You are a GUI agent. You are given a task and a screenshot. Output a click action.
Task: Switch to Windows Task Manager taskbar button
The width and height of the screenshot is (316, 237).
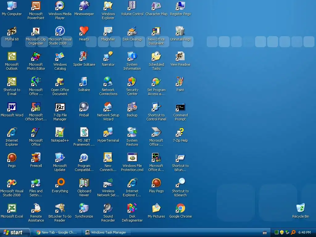click(106, 232)
